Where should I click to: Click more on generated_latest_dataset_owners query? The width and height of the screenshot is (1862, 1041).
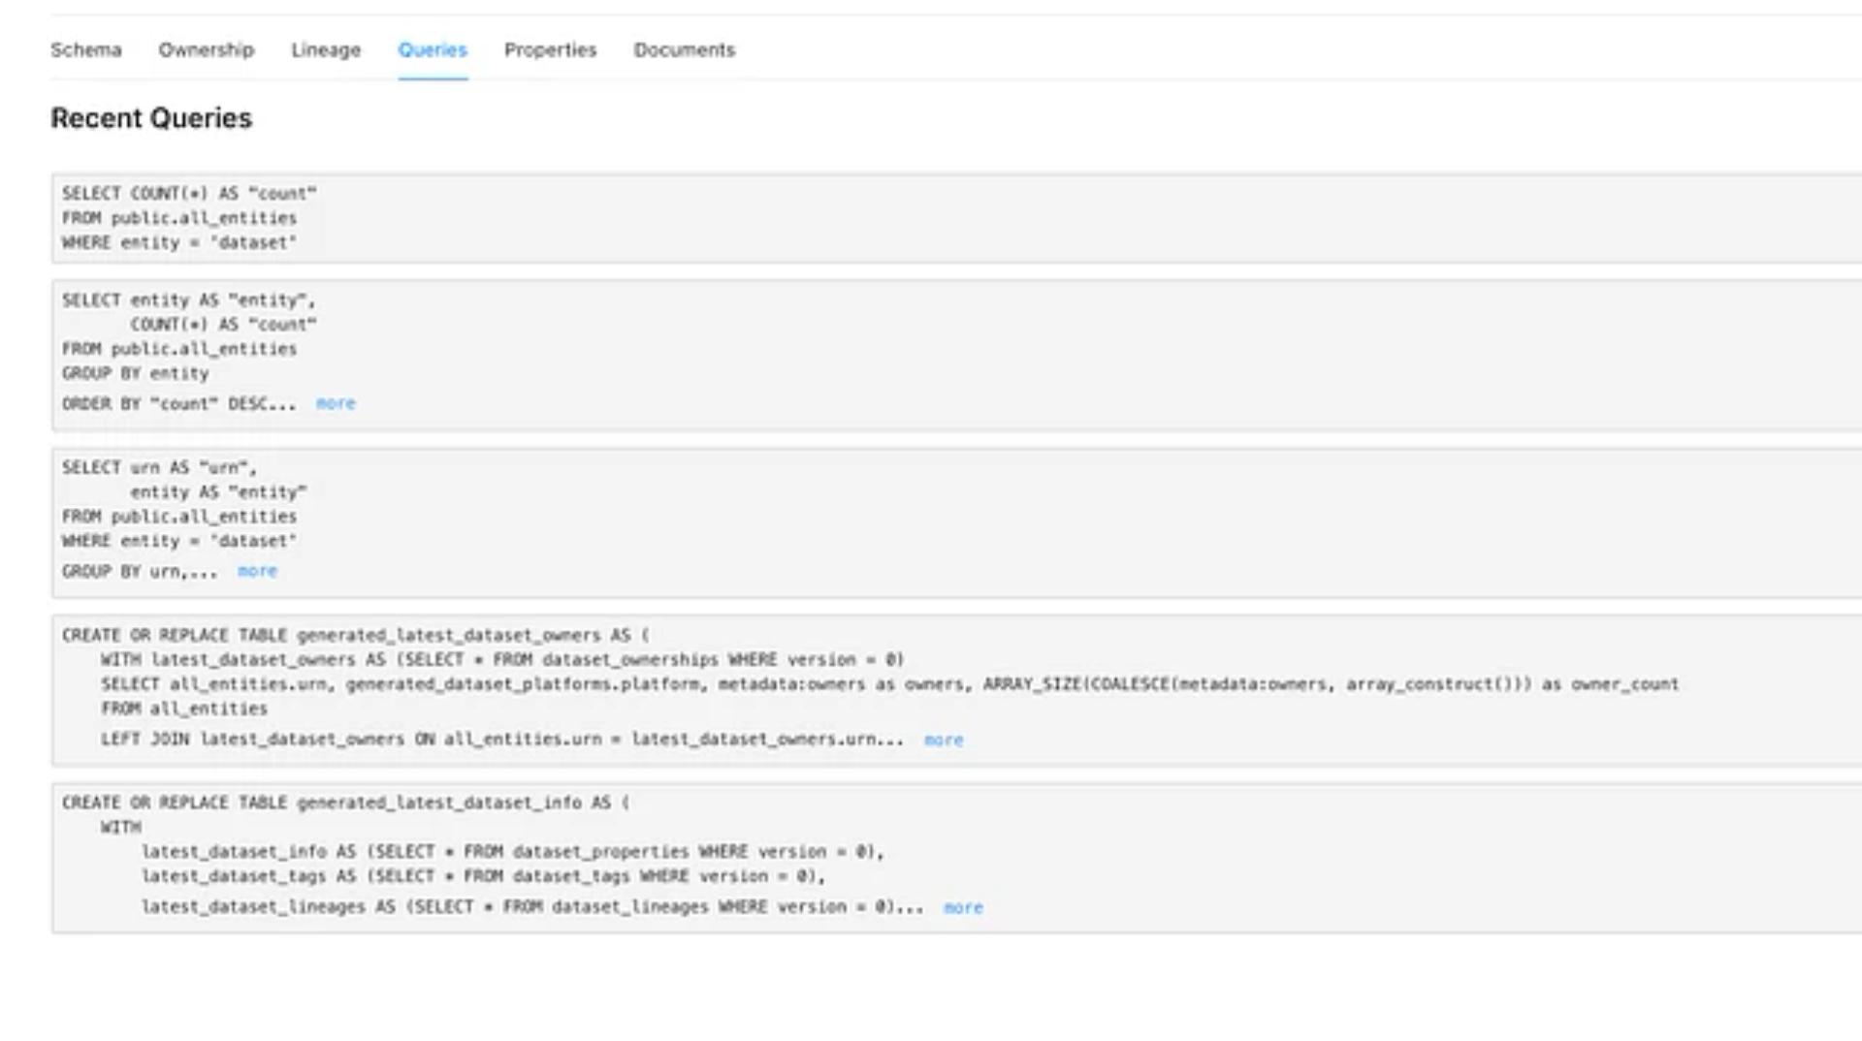pos(944,740)
